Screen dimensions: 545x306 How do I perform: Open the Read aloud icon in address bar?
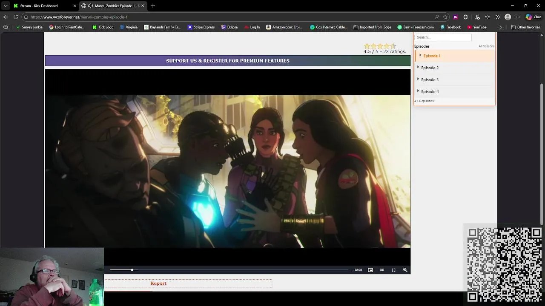point(437,17)
